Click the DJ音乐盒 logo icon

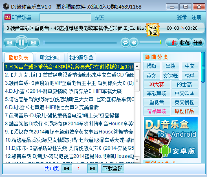coord(7,17)
